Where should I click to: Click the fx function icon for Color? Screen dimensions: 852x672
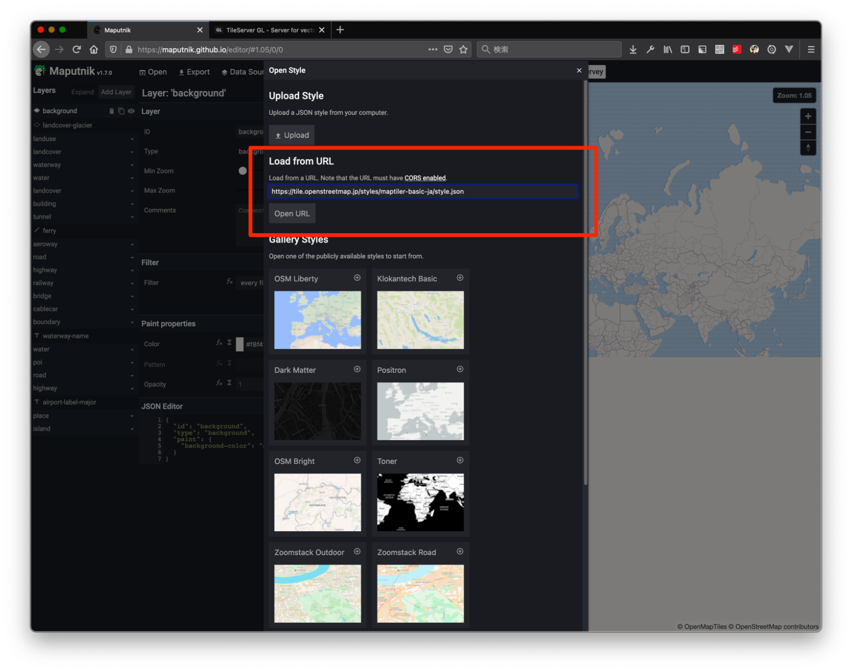click(x=219, y=343)
